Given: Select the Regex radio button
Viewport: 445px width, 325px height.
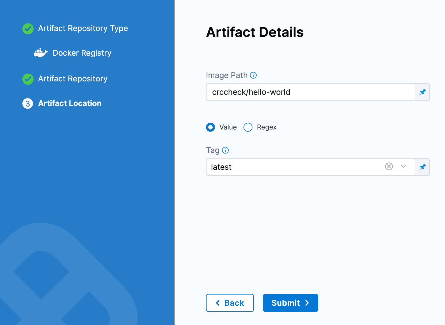Looking at the screenshot, I should (x=248, y=127).
